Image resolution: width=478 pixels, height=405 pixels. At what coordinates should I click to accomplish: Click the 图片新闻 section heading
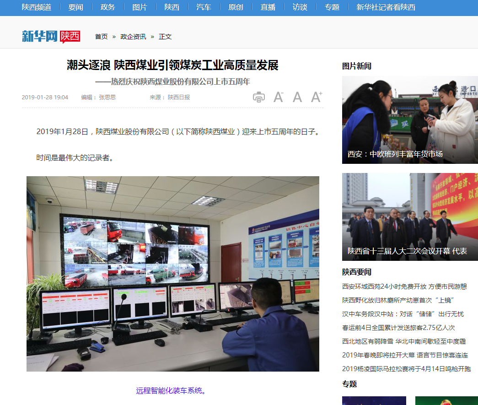[x=357, y=66]
